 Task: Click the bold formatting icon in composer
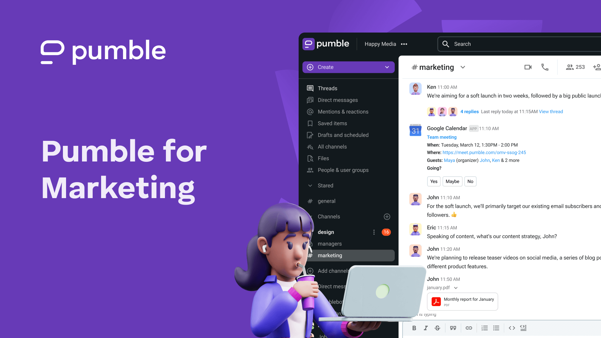click(x=415, y=328)
